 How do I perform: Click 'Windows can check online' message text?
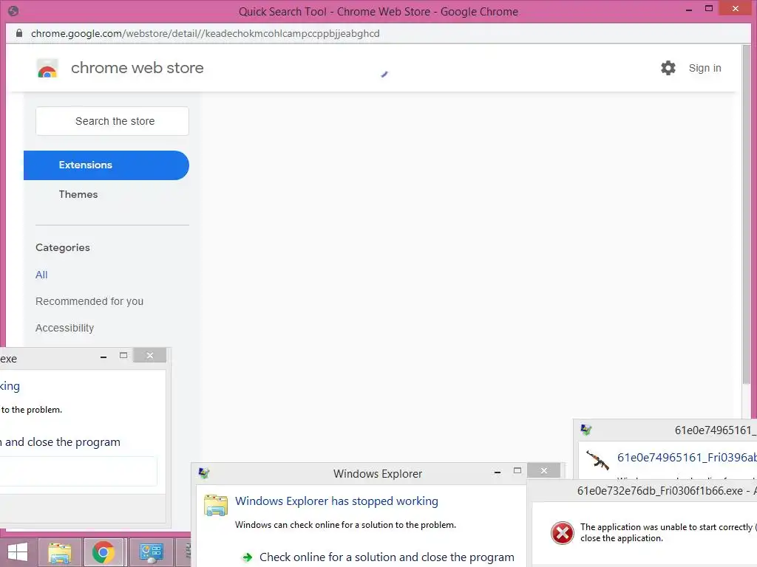pos(345,525)
